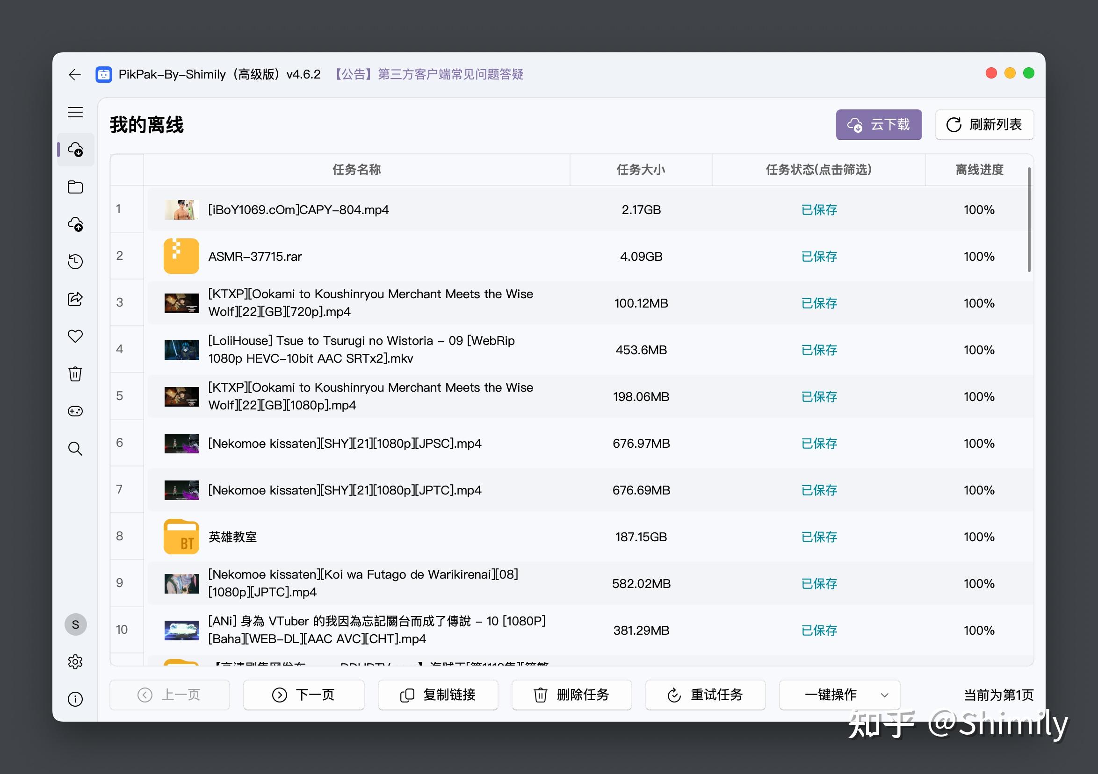Start a cloud download with 云下载 button
1098x774 pixels.
point(879,124)
